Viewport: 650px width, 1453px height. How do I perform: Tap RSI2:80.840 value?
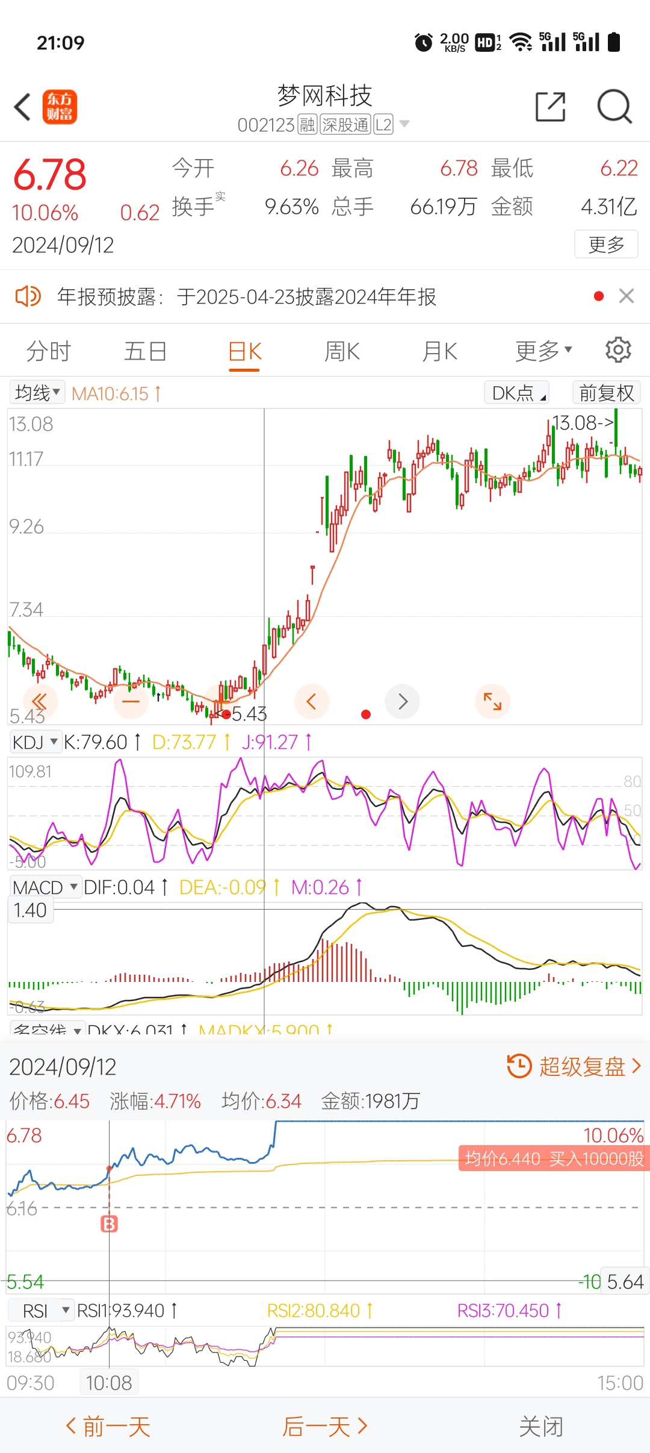320,1311
